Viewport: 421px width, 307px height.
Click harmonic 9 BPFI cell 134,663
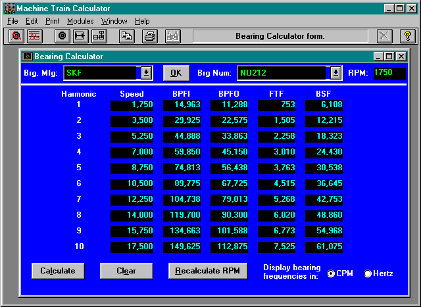[x=182, y=231]
